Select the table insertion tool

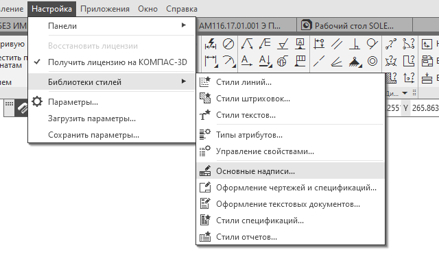[x=300, y=61]
